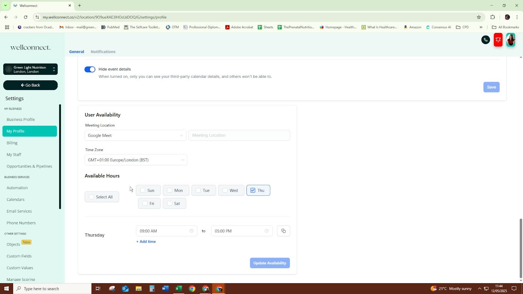This screenshot has height=294, width=523.
Task: Open the Chrome three-dot menu
Action: click(x=517, y=17)
